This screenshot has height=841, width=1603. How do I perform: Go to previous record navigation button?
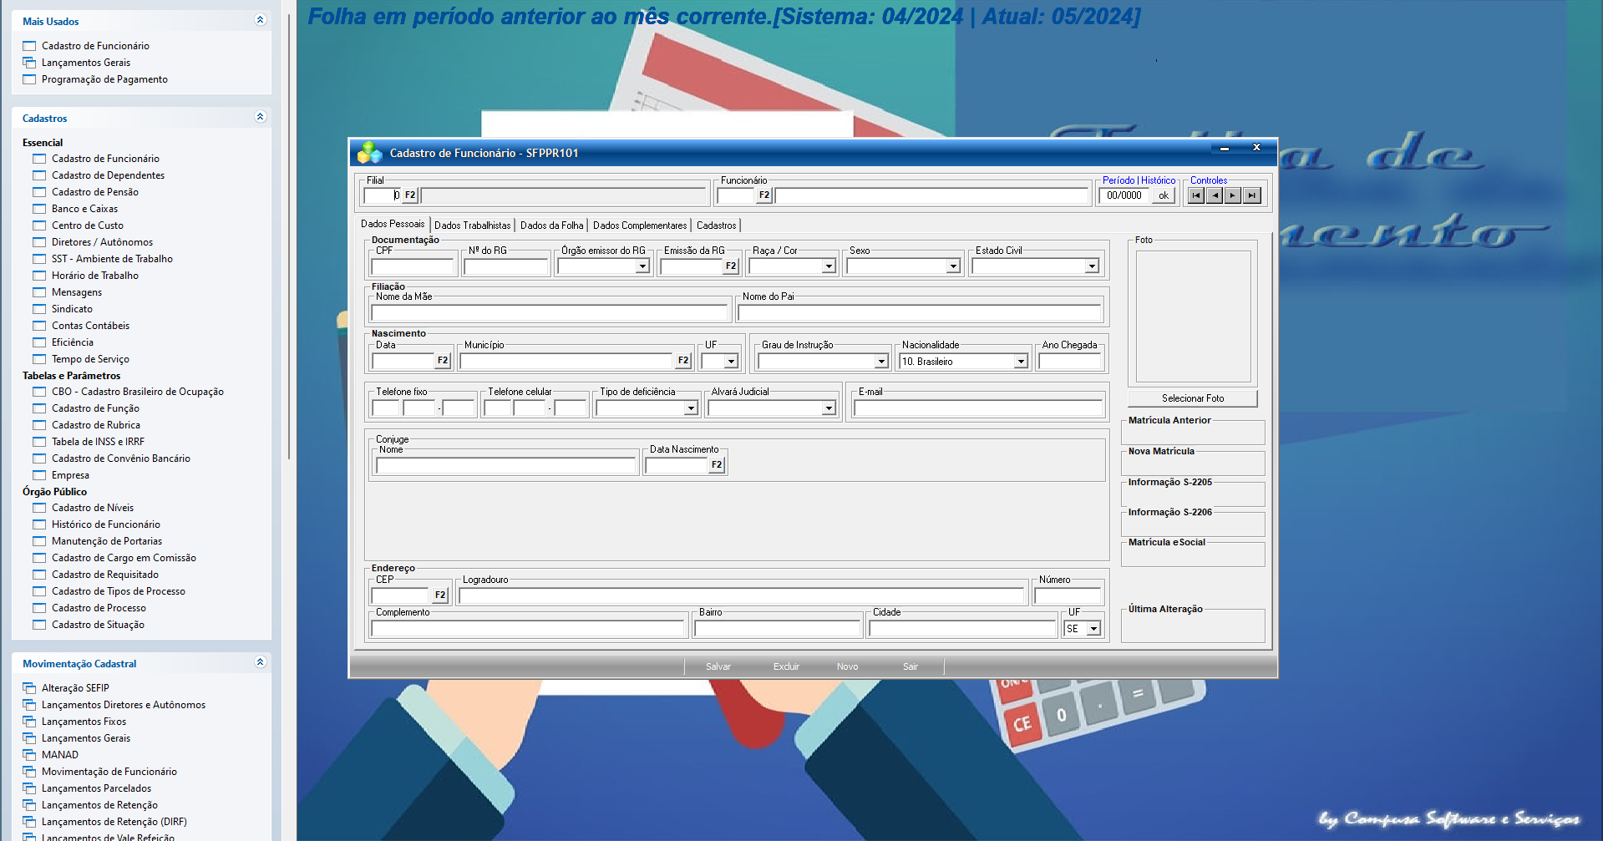pos(1215,195)
